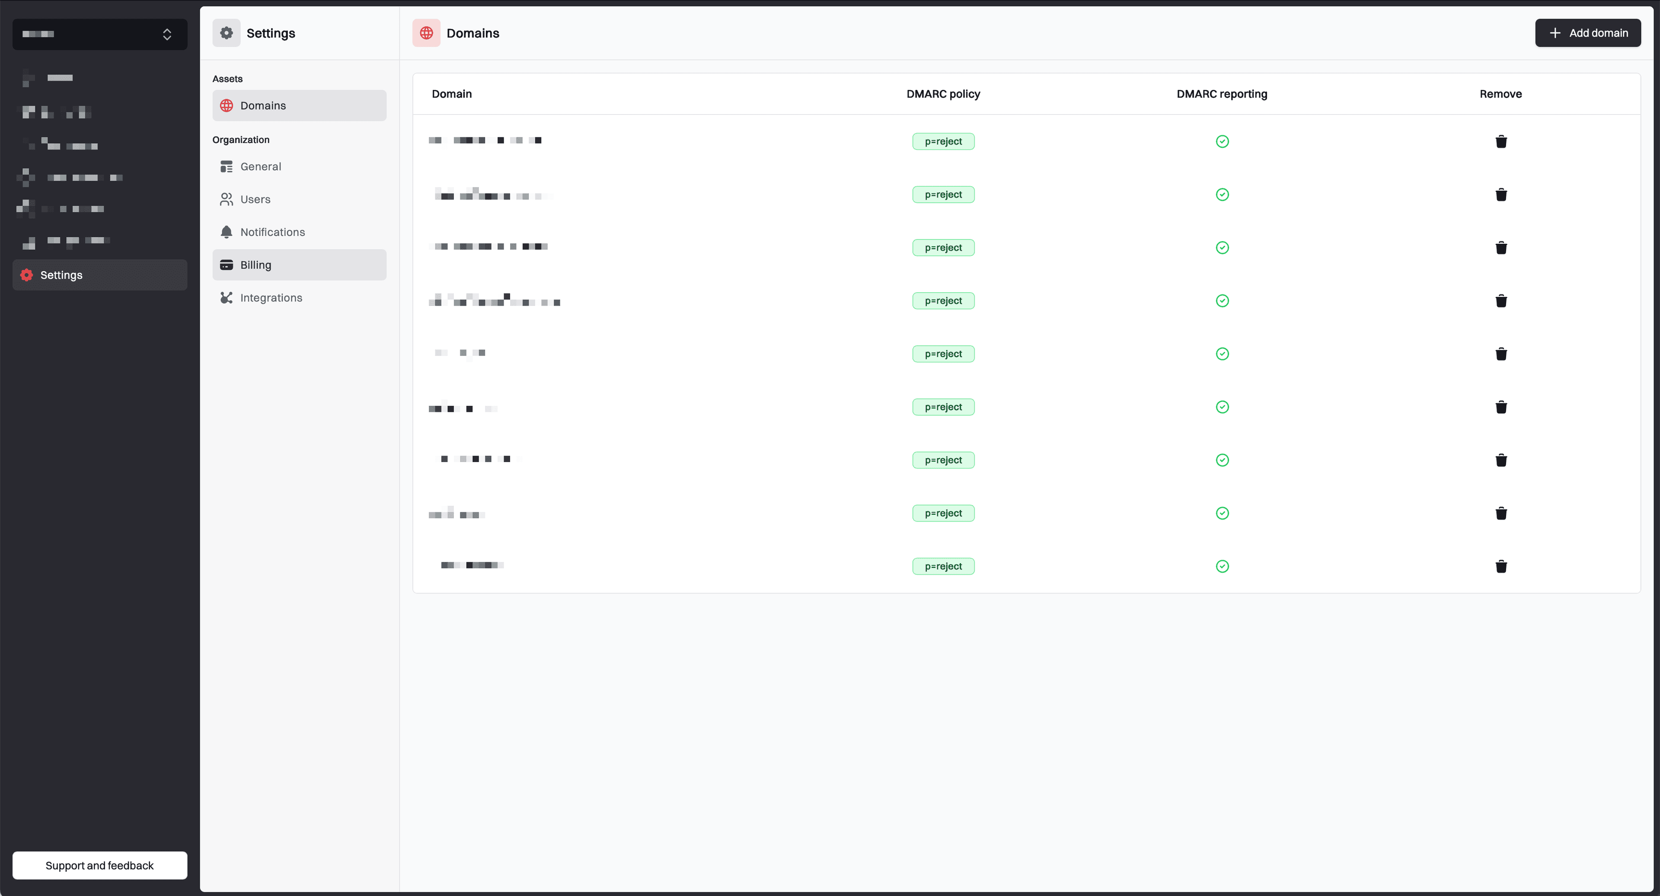Select Settings in the dark sidebar
Image resolution: width=1660 pixels, height=896 pixels.
tap(100, 275)
